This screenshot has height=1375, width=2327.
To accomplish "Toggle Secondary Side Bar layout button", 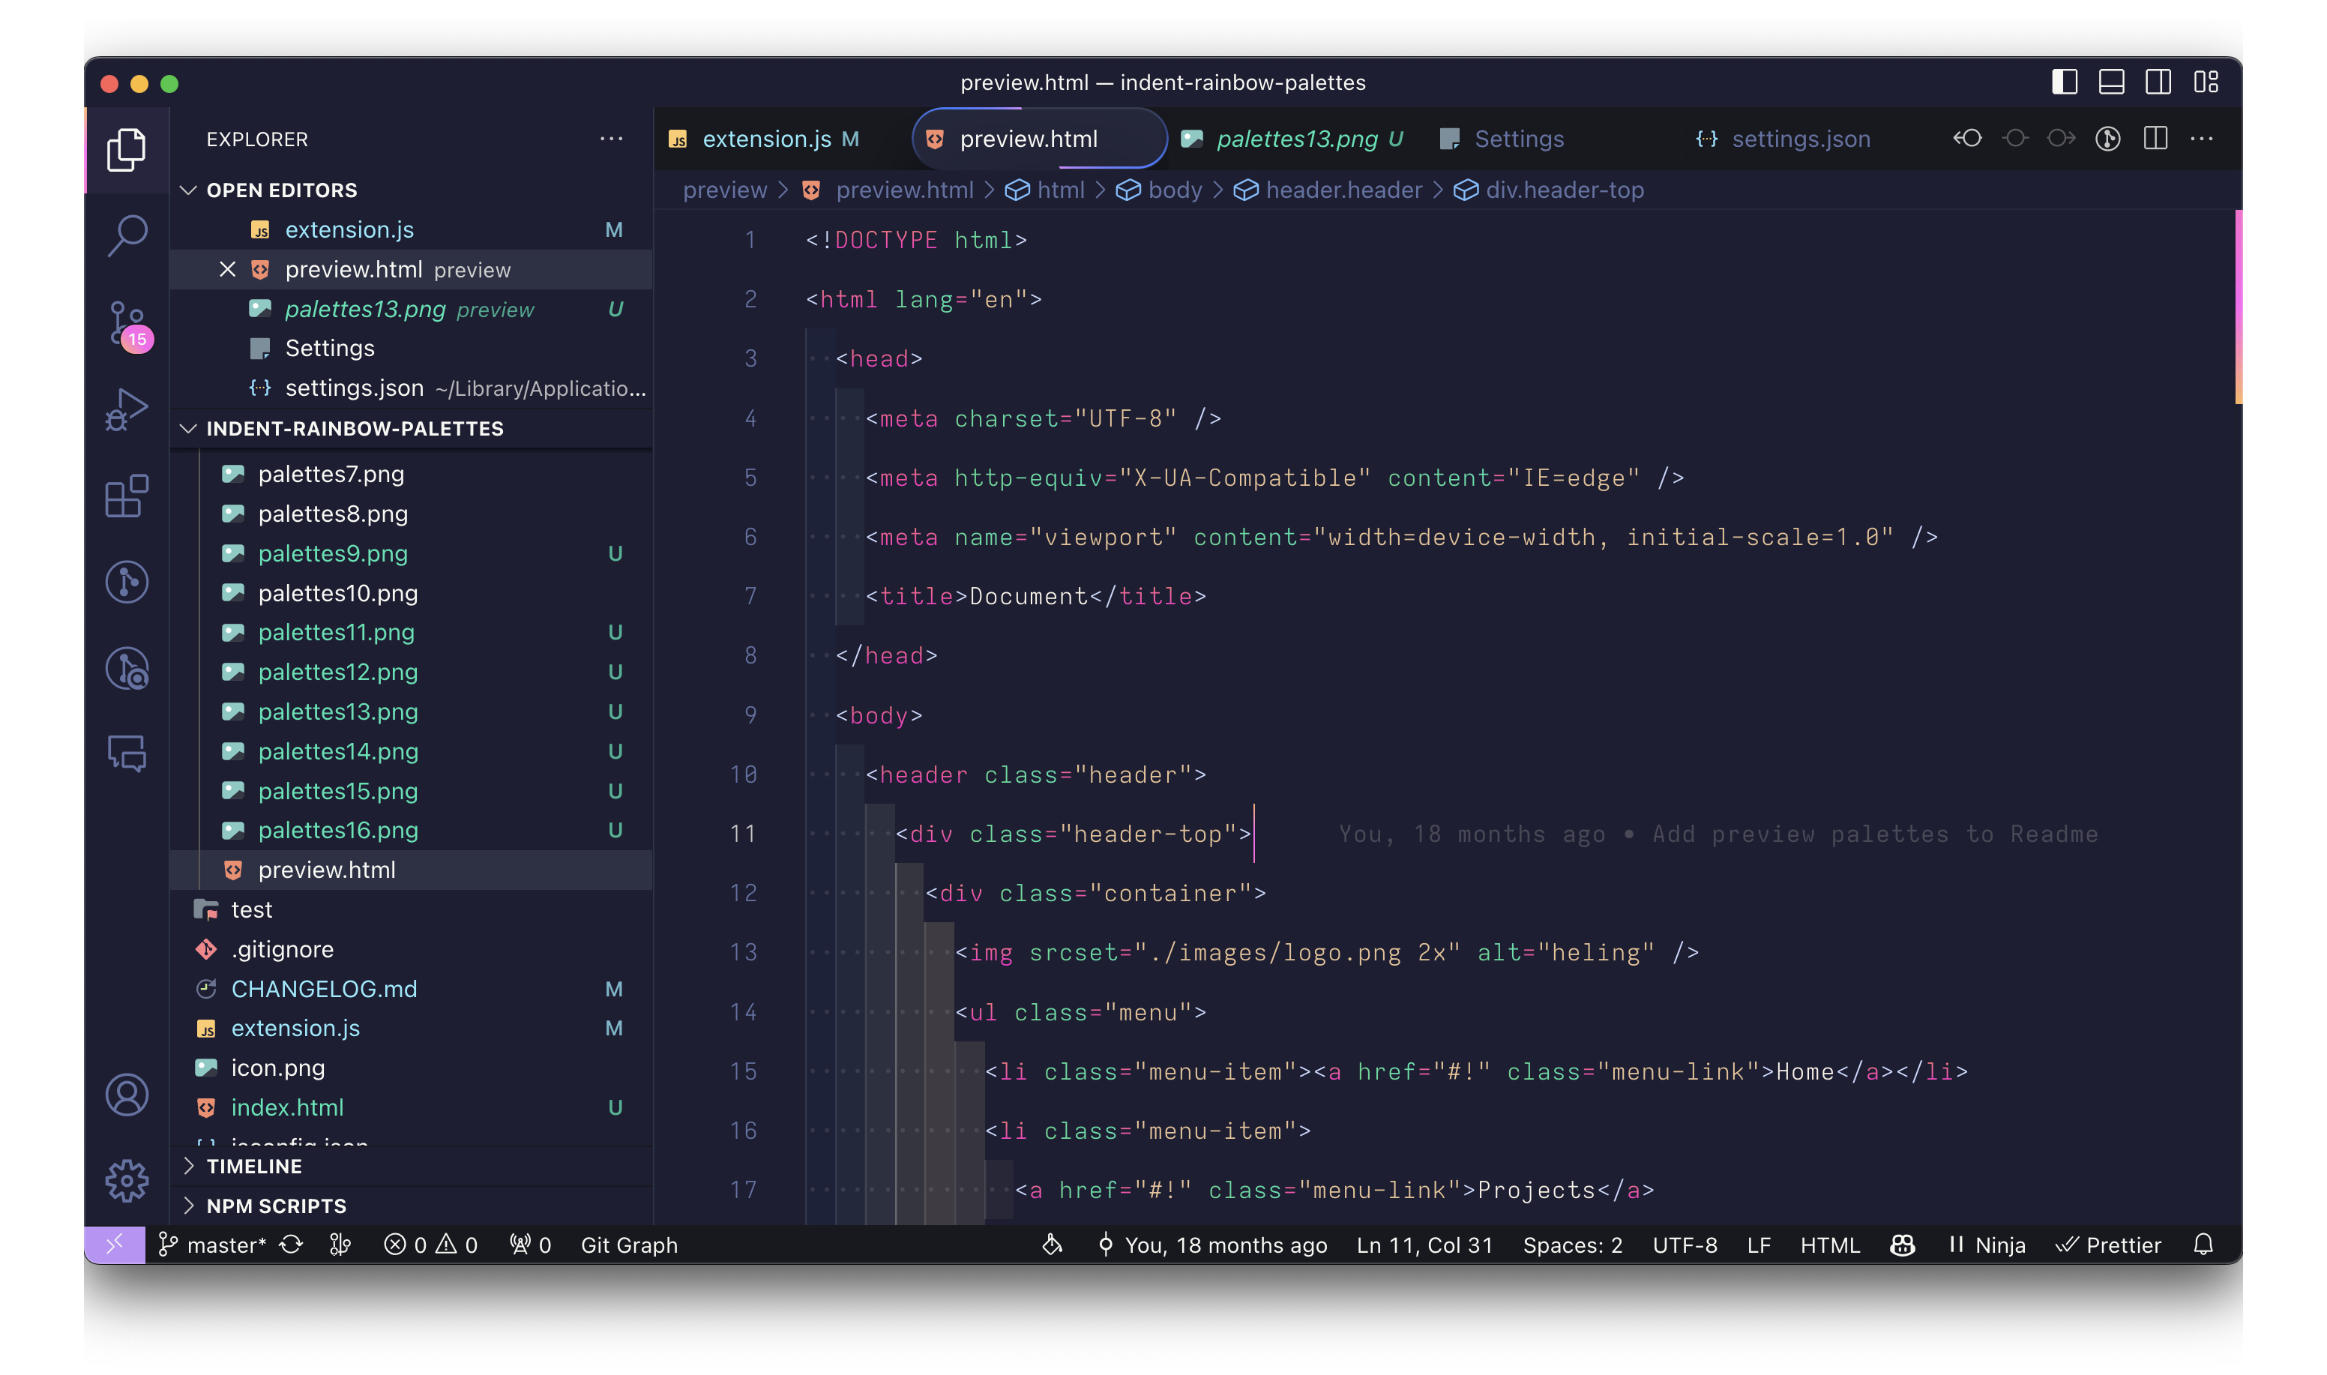I will (2158, 82).
